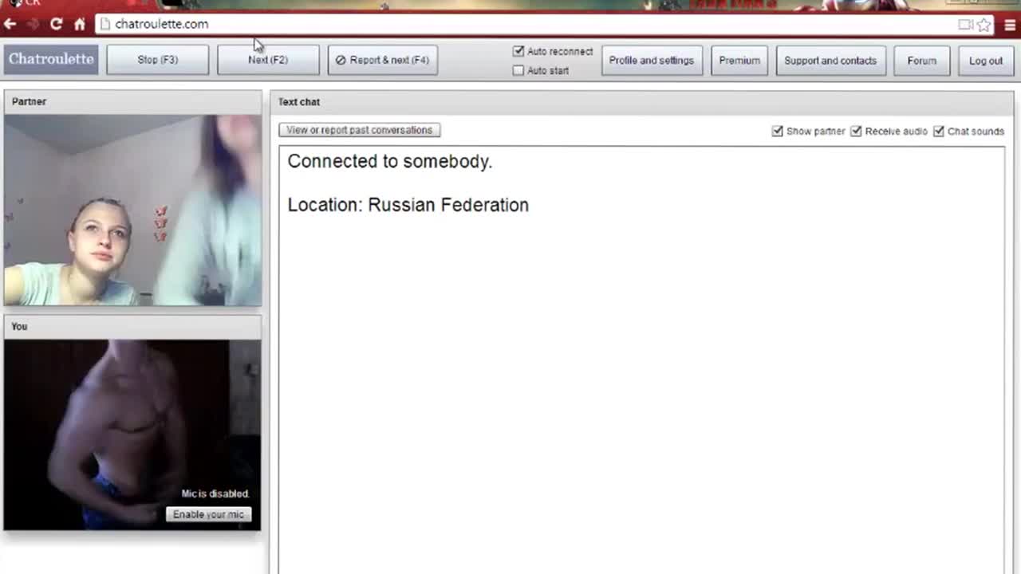Reload the page with refresh icon
The height and width of the screenshot is (574, 1021).
point(56,24)
